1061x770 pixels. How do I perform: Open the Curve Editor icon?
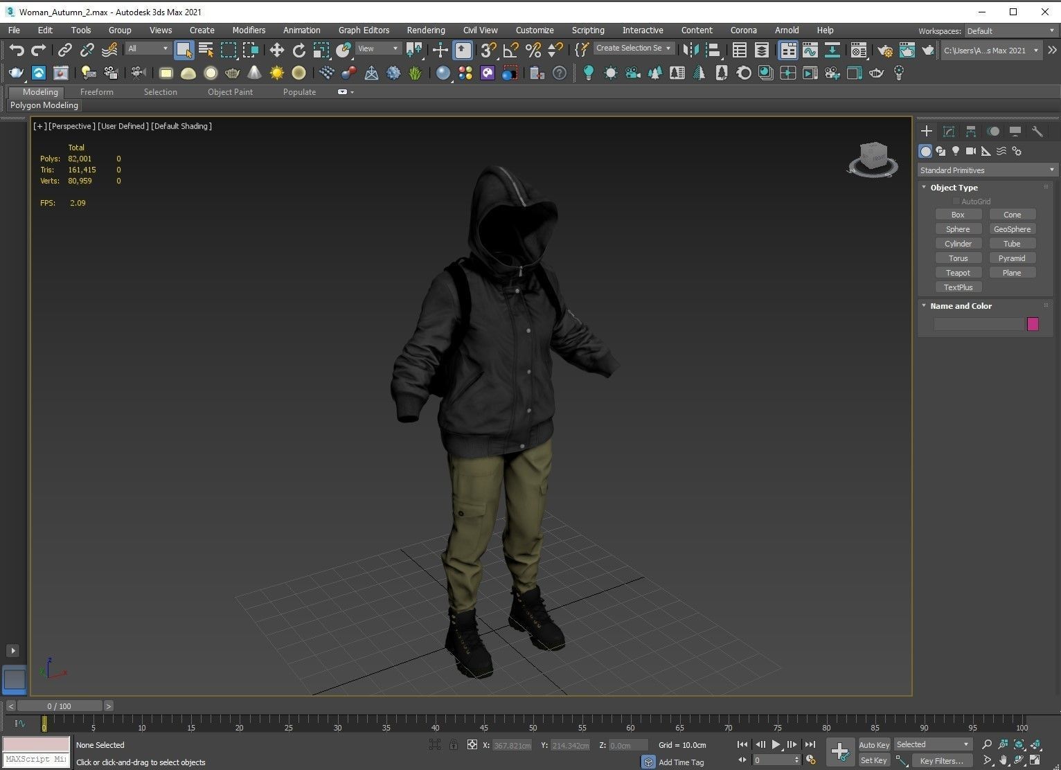[x=810, y=49]
